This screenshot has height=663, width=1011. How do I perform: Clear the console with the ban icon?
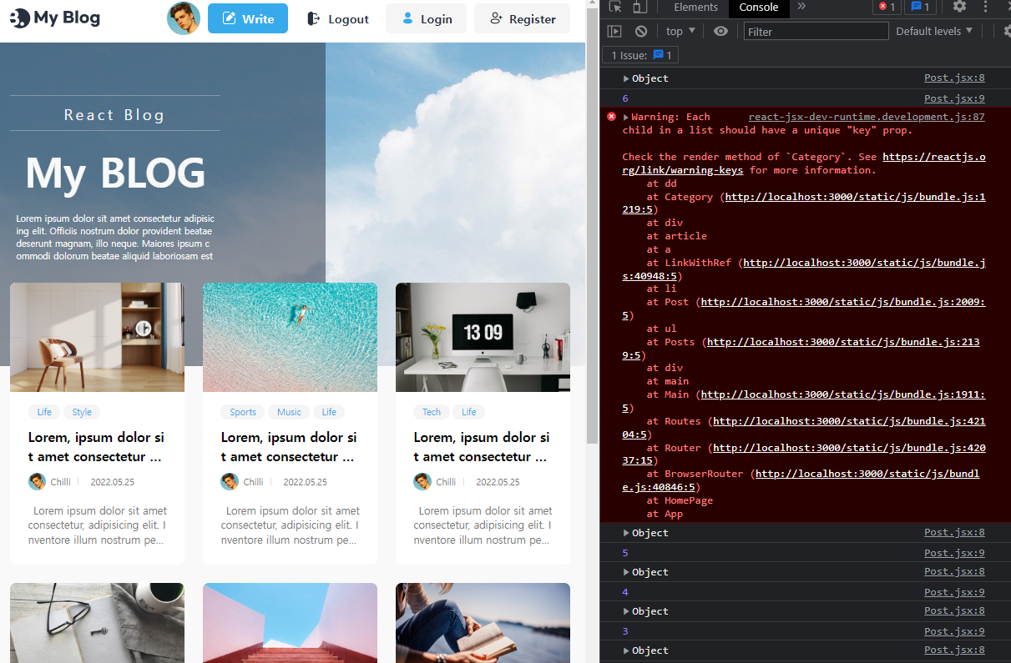(641, 31)
